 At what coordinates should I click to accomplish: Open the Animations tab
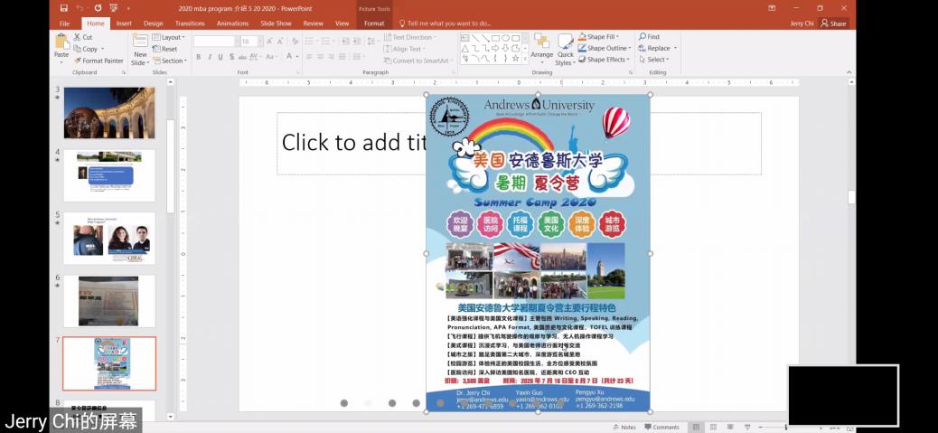(233, 24)
